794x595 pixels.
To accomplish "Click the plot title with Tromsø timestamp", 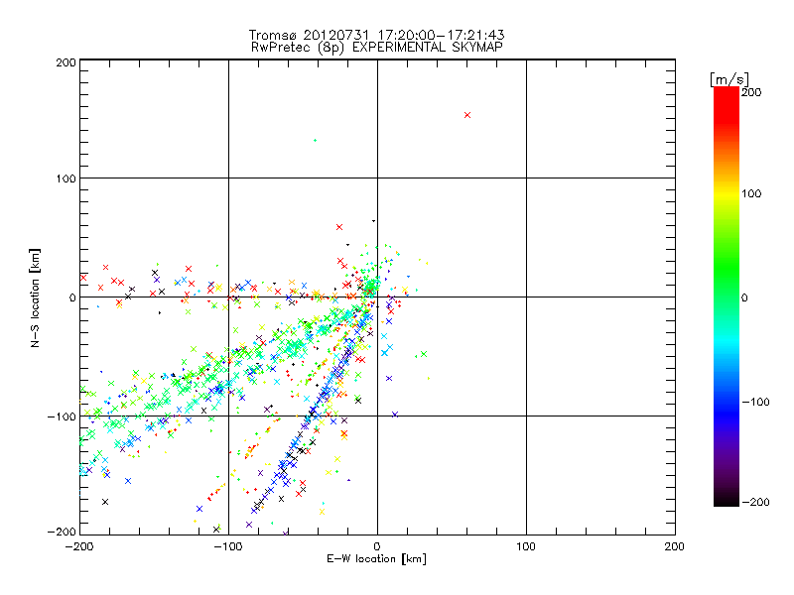I will (x=377, y=35).
